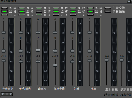Turn on 开关 for the 电音 channel

(x=90, y=15)
